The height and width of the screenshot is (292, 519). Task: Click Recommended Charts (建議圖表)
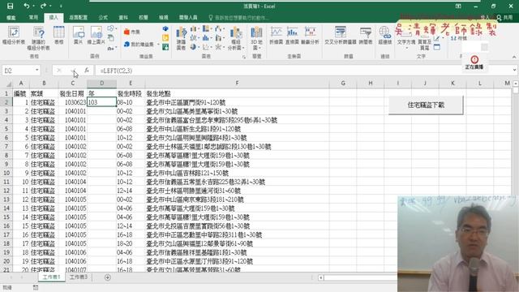[x=181, y=38]
